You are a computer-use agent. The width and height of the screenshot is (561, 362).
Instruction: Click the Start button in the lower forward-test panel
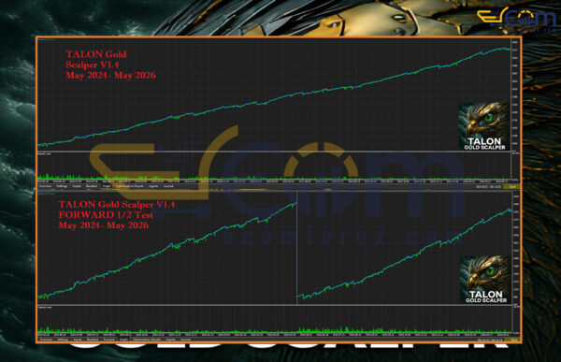[513, 340]
